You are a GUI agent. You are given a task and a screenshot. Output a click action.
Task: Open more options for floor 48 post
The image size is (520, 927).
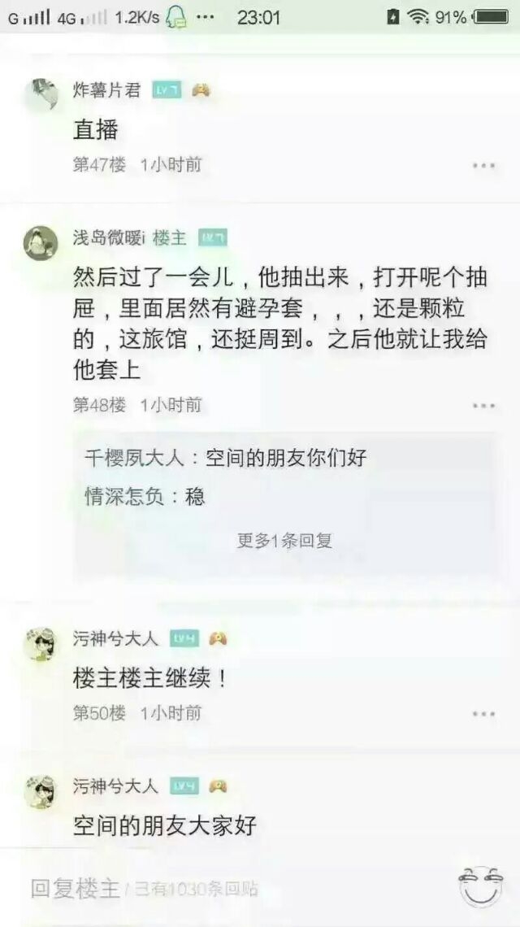(483, 406)
